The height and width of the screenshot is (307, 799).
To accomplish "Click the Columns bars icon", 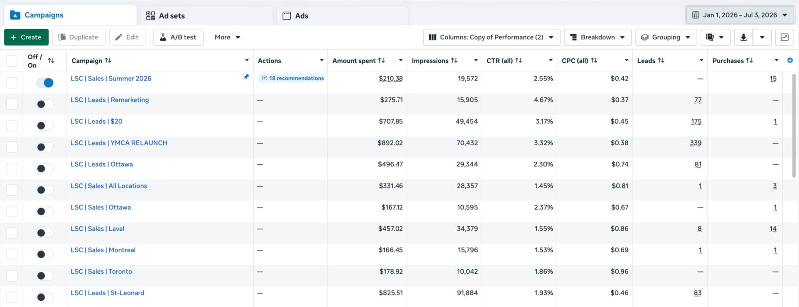I will click(433, 37).
